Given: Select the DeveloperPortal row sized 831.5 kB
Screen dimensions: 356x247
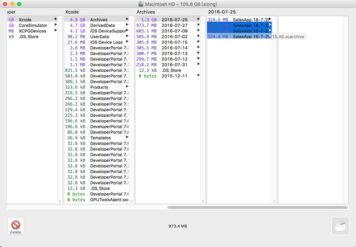Looking at the screenshot, I should click(97, 71).
